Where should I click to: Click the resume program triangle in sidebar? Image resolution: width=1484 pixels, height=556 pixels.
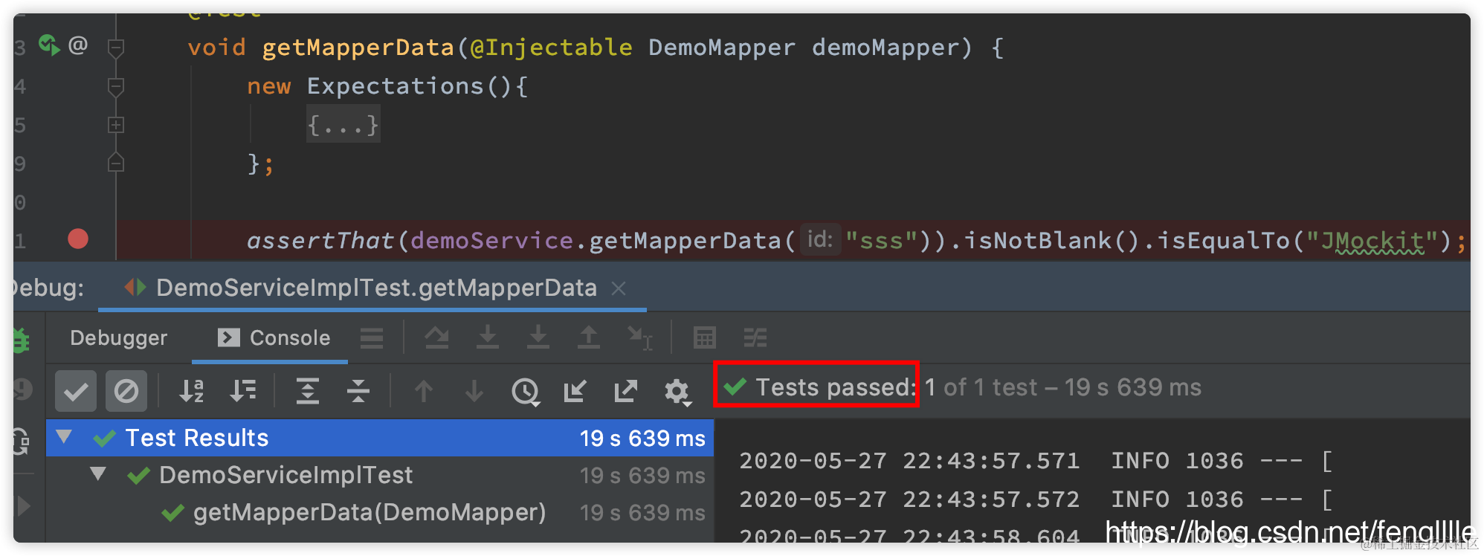24,506
